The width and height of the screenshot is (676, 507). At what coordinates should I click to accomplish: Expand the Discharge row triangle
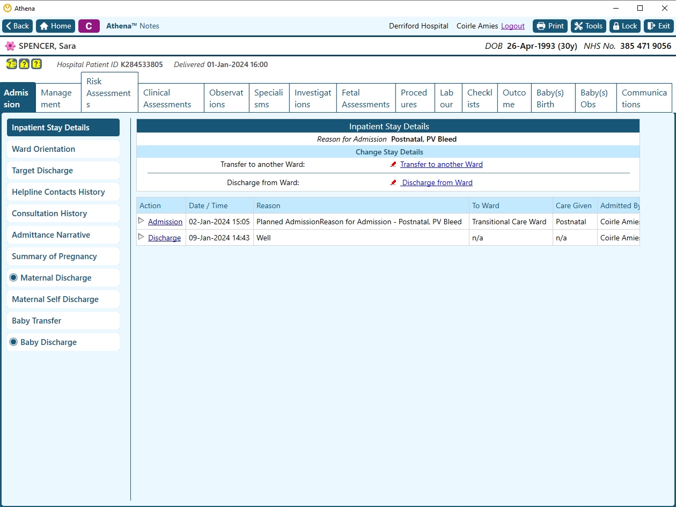[x=142, y=237]
